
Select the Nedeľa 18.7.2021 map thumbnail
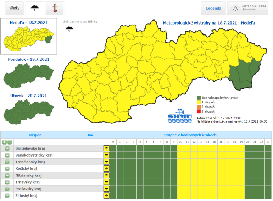pyautogui.click(x=29, y=39)
